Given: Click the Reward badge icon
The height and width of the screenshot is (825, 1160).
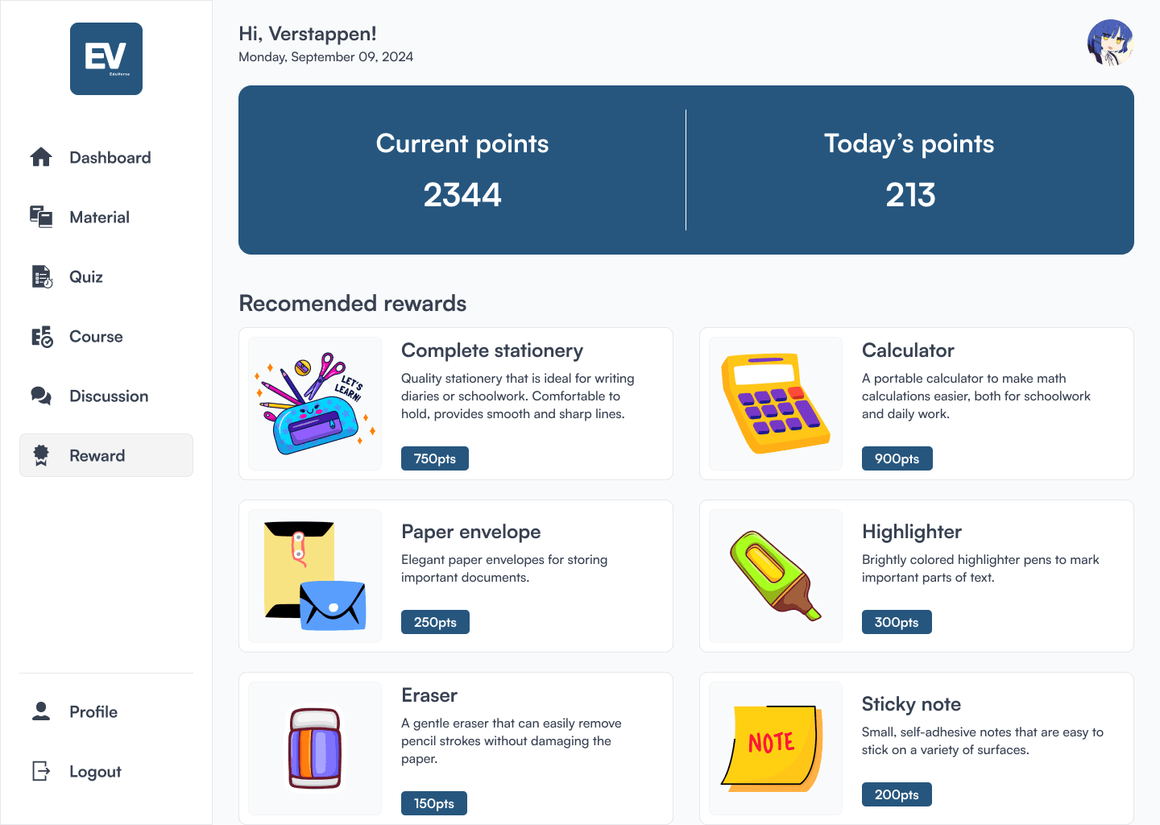Looking at the screenshot, I should (x=40, y=455).
